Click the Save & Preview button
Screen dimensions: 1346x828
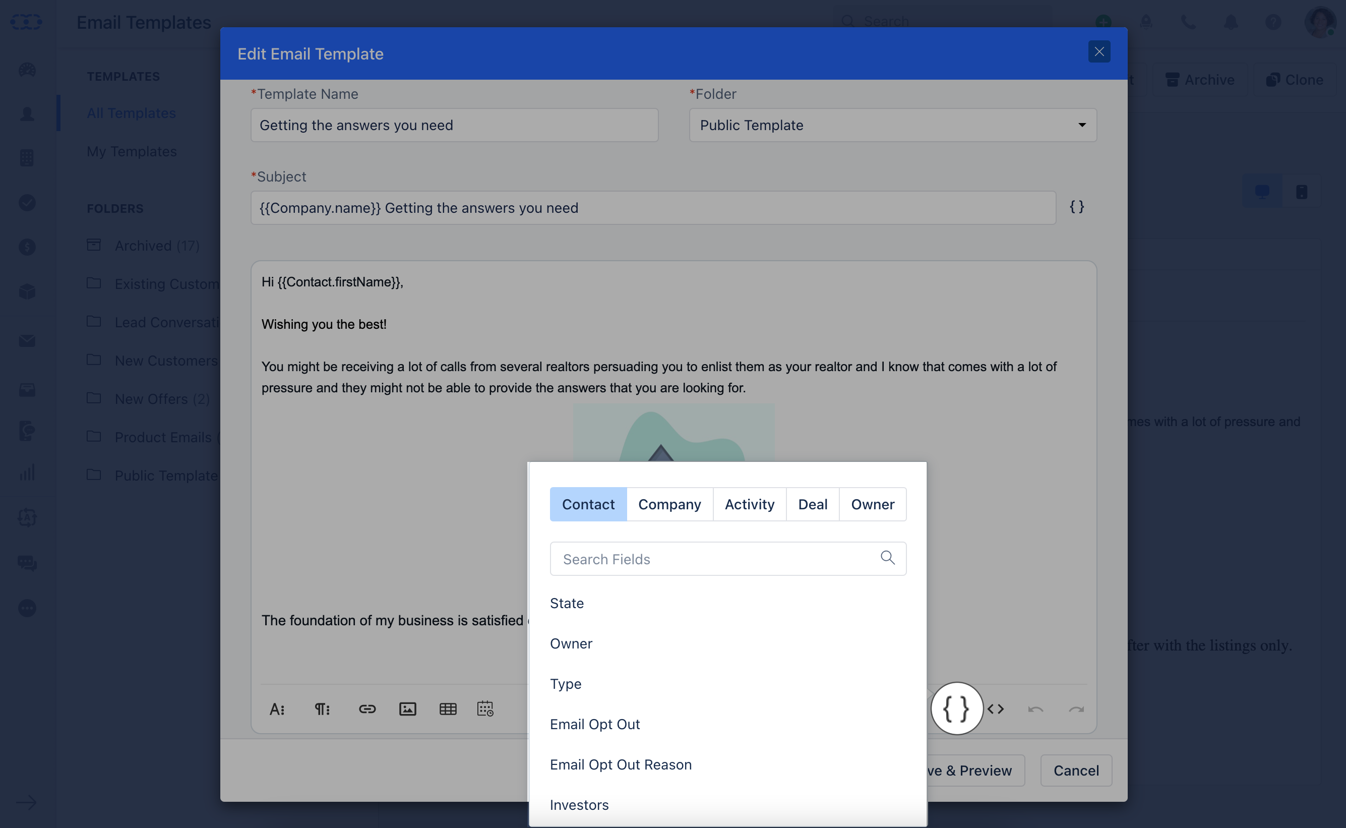[976, 771]
